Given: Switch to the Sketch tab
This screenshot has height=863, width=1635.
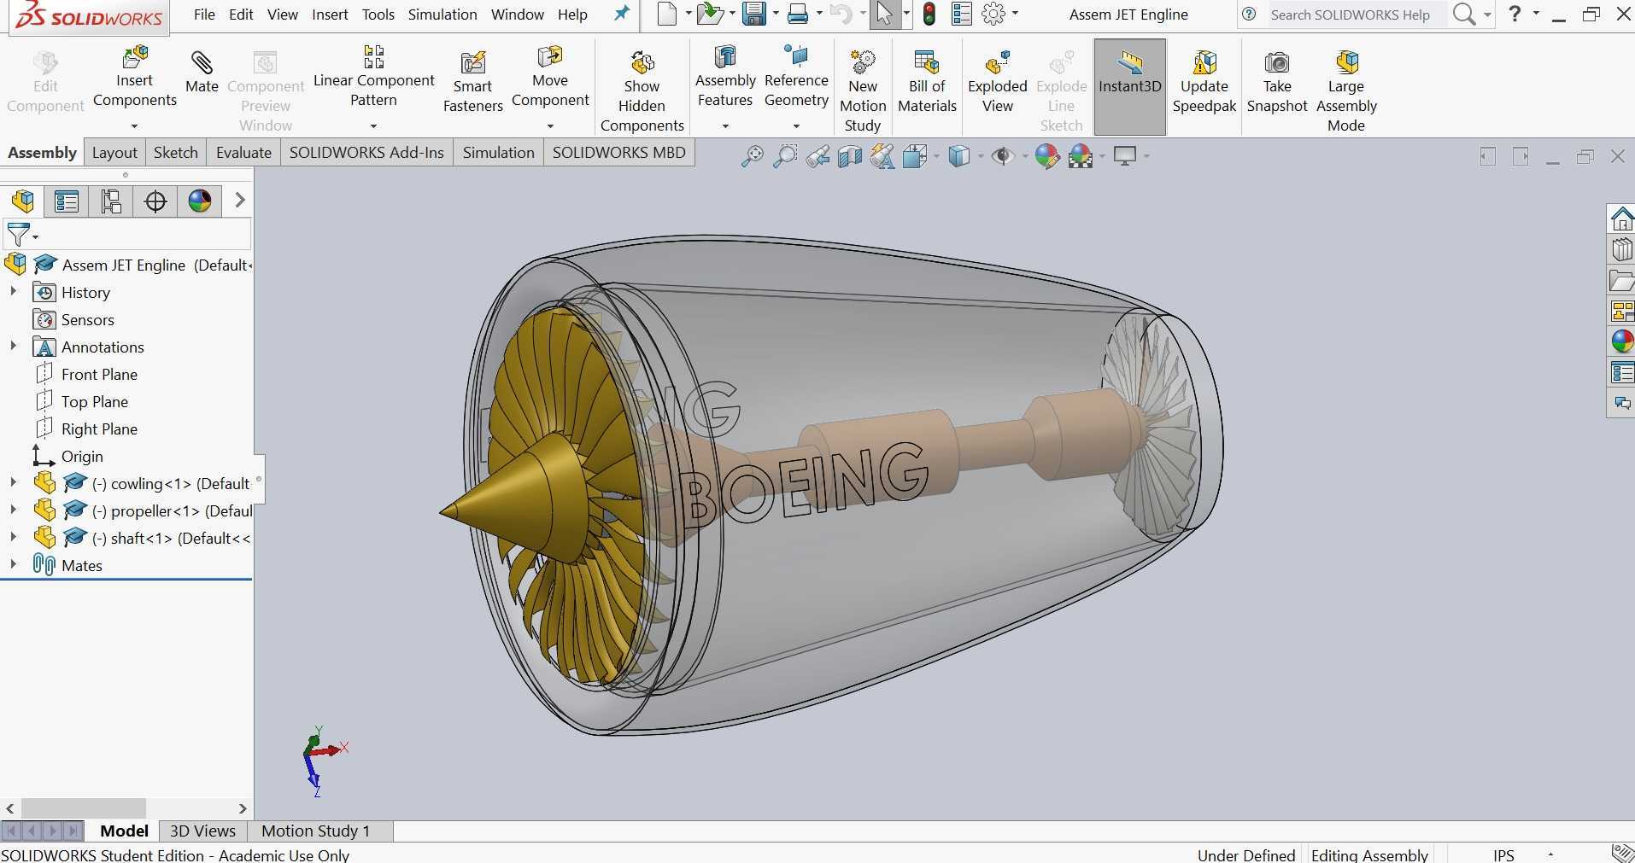Looking at the screenshot, I should [x=175, y=153].
